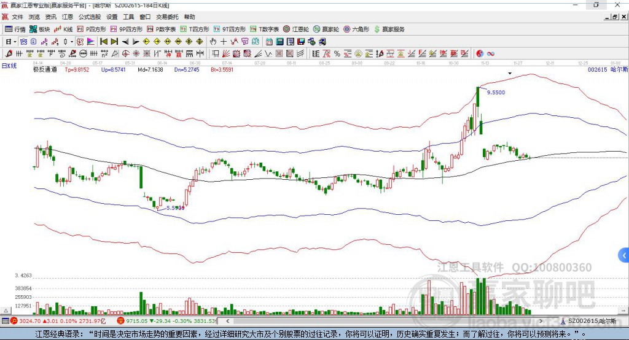Click the Md=7.1638 indicator value
Viewport: 629px width, 340px height.
[150, 69]
